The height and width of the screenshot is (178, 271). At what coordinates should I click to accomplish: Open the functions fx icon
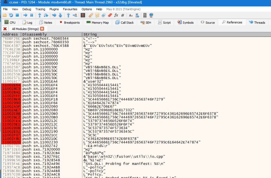[x=116, y=15]
